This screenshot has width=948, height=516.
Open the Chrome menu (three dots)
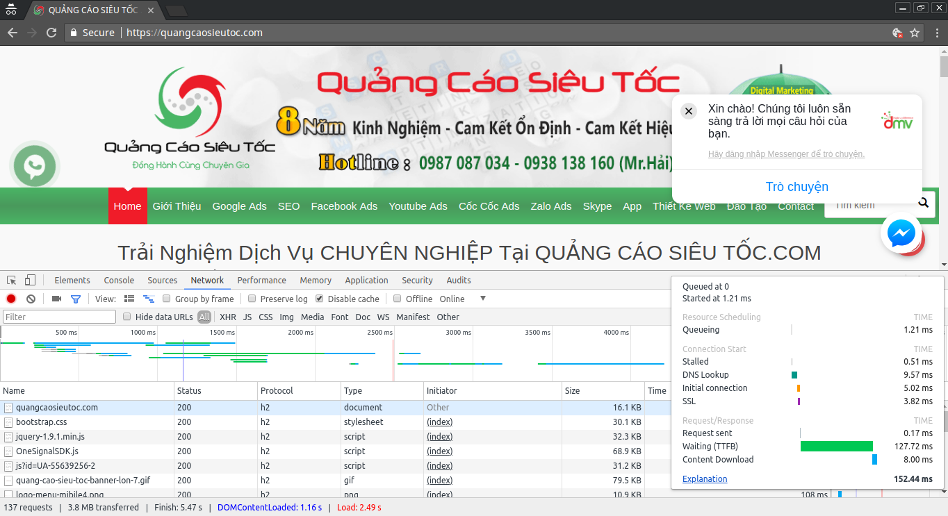935,33
